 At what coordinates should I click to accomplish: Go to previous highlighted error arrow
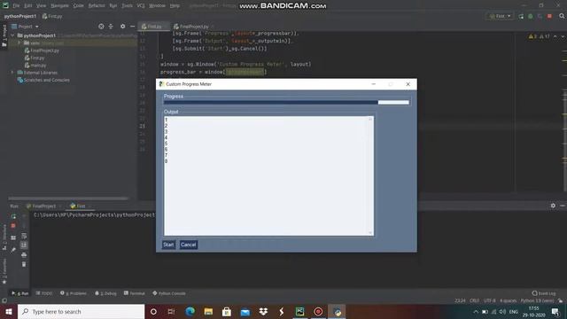555,36
